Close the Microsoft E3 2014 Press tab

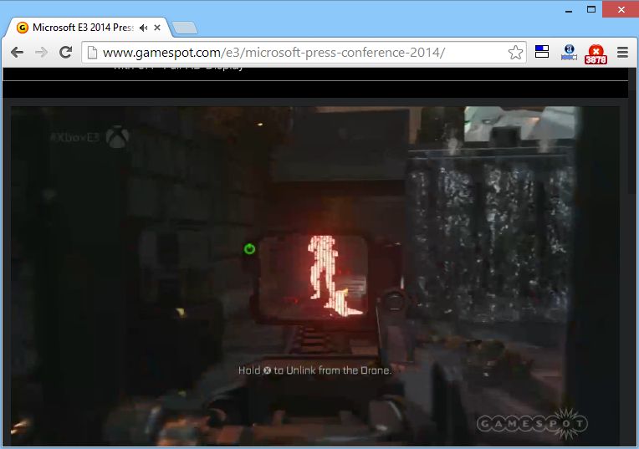coord(157,28)
